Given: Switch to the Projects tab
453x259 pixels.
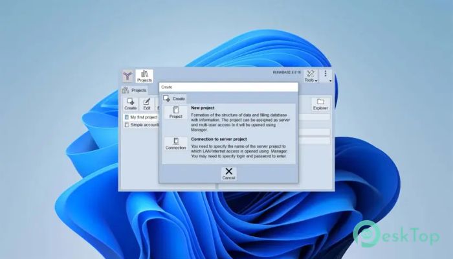Looking at the screenshot, I should pyautogui.click(x=135, y=90).
